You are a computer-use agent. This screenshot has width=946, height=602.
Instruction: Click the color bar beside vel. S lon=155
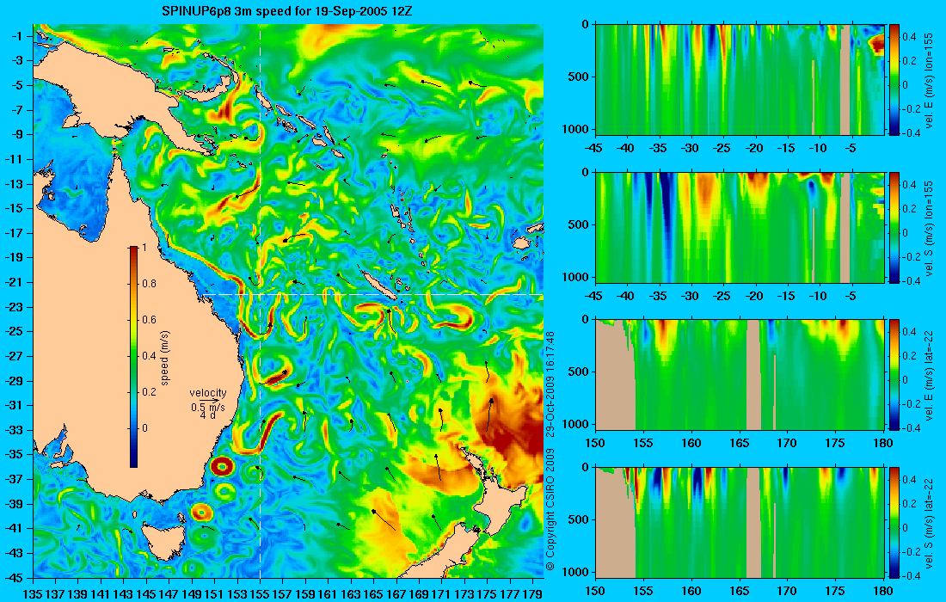tap(894, 227)
